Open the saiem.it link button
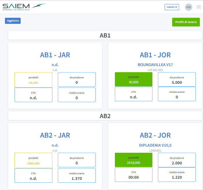Image resolution: width=203 pixels, height=190 pixels. click(x=172, y=7)
